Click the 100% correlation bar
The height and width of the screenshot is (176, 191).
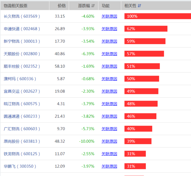[158, 16]
